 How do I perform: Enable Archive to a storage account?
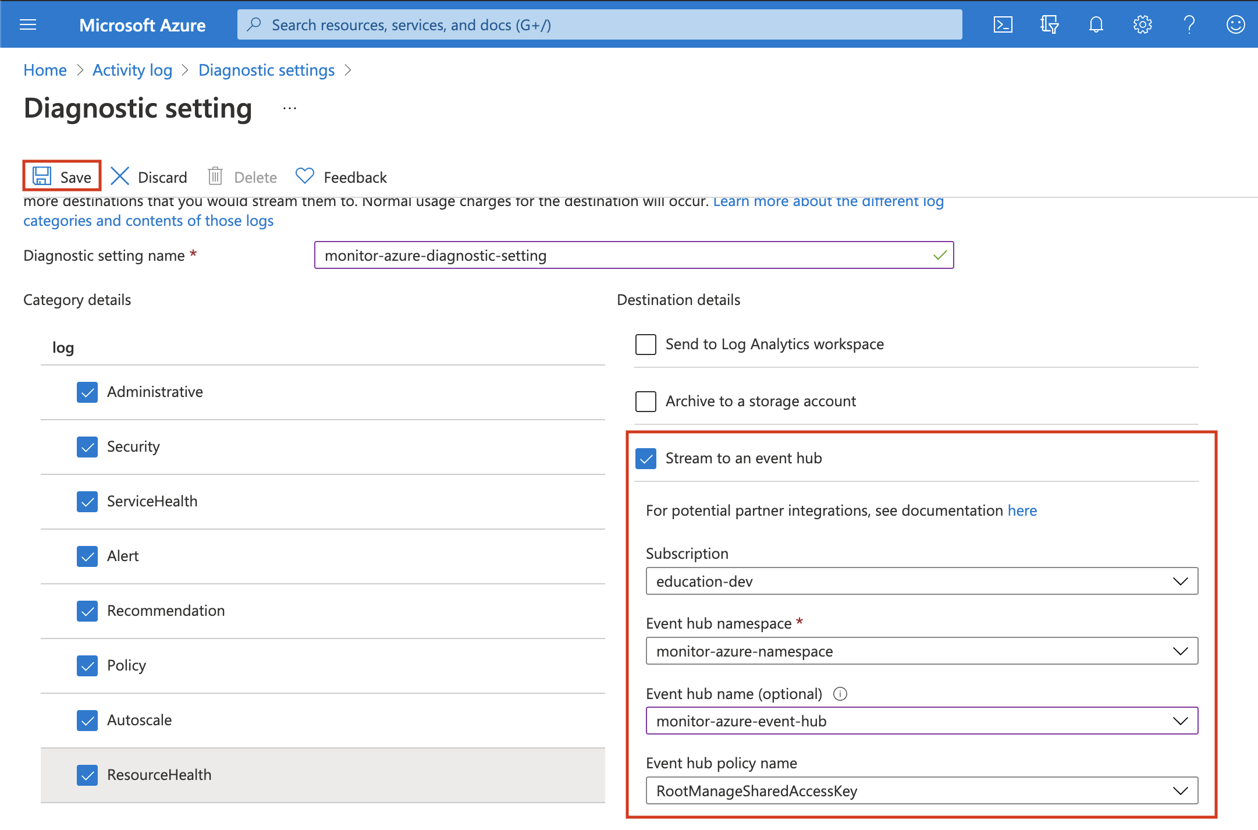[x=646, y=402]
